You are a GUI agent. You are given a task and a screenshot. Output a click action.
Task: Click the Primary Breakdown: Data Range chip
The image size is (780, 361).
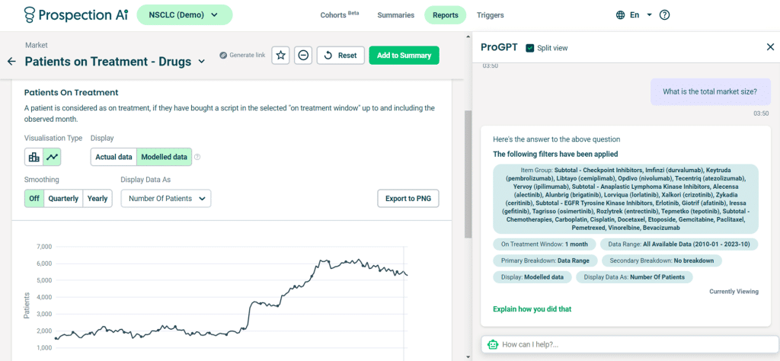pos(545,260)
